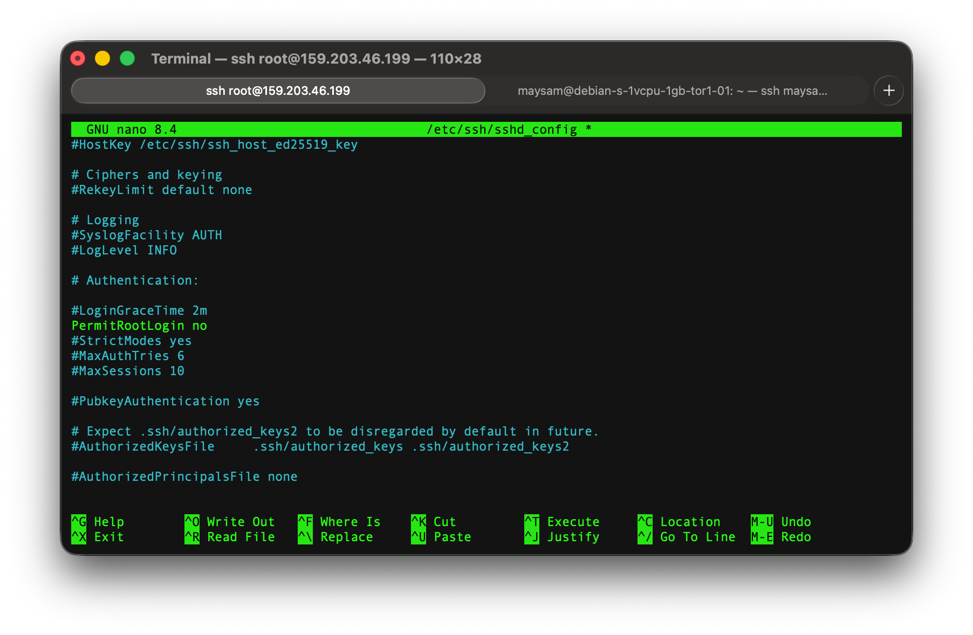The image size is (973, 635).
Task: Click the ^T Execute shortcut key
Action: 532,522
